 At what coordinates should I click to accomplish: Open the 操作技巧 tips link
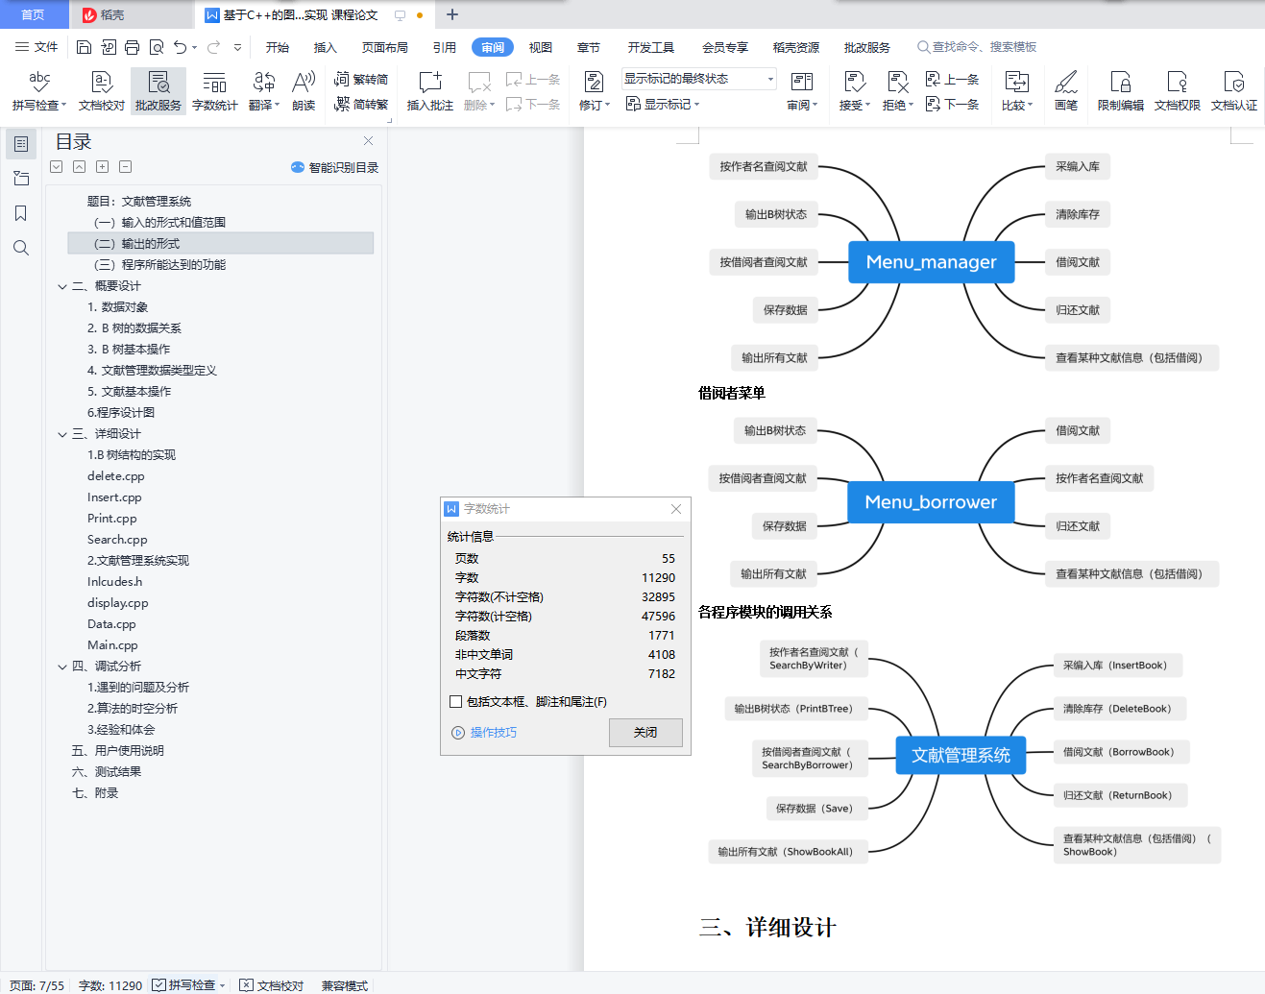coord(485,732)
